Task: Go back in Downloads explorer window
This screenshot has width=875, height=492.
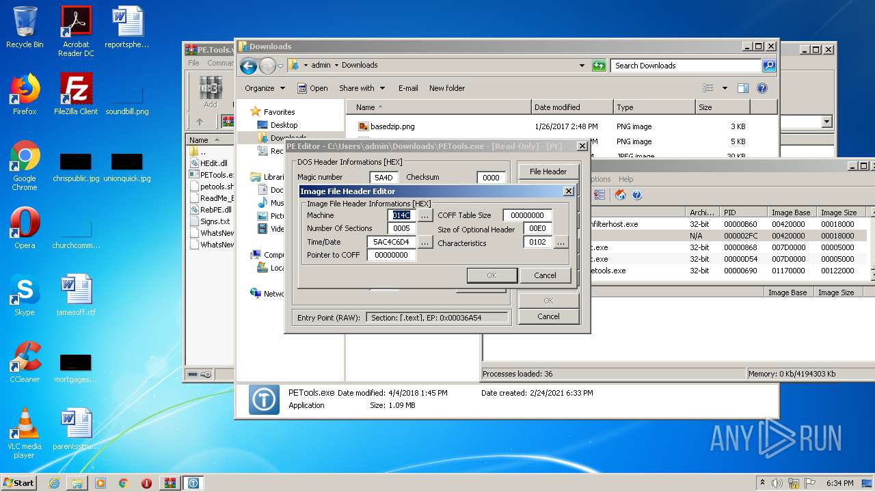Action: (248, 66)
